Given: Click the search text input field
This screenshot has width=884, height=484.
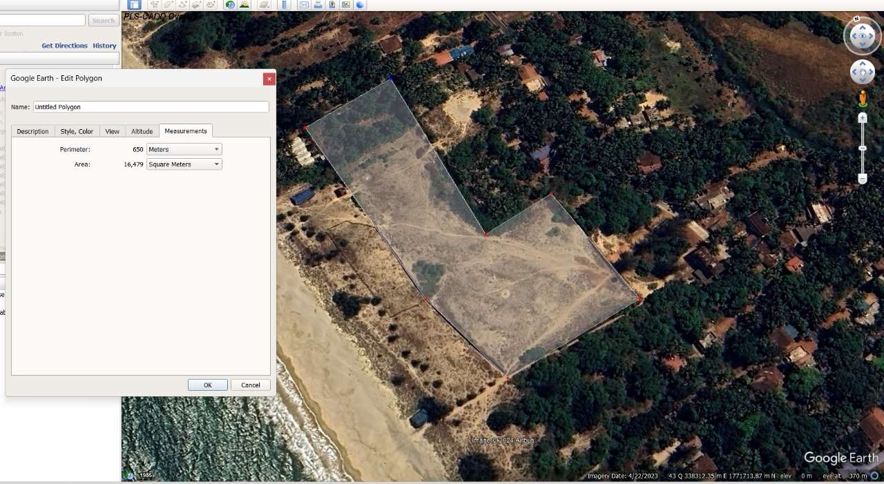Looking at the screenshot, I should tap(43, 21).
